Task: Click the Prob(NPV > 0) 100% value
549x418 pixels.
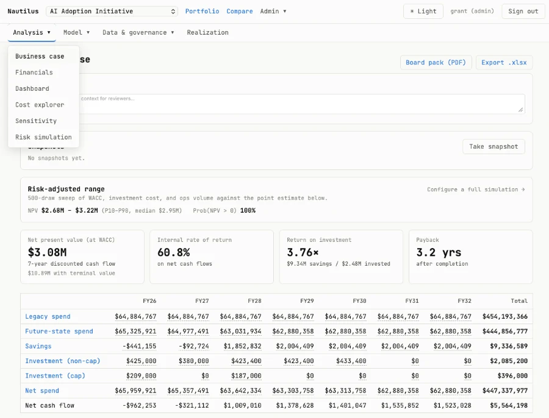Action: [248, 211]
